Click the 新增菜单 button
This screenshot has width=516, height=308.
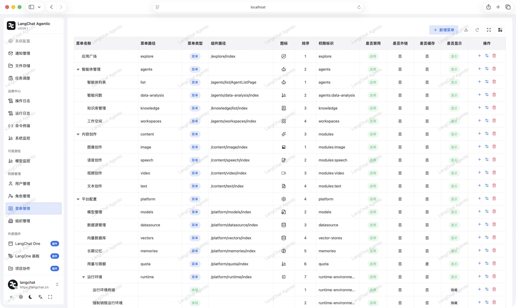pos(443,30)
